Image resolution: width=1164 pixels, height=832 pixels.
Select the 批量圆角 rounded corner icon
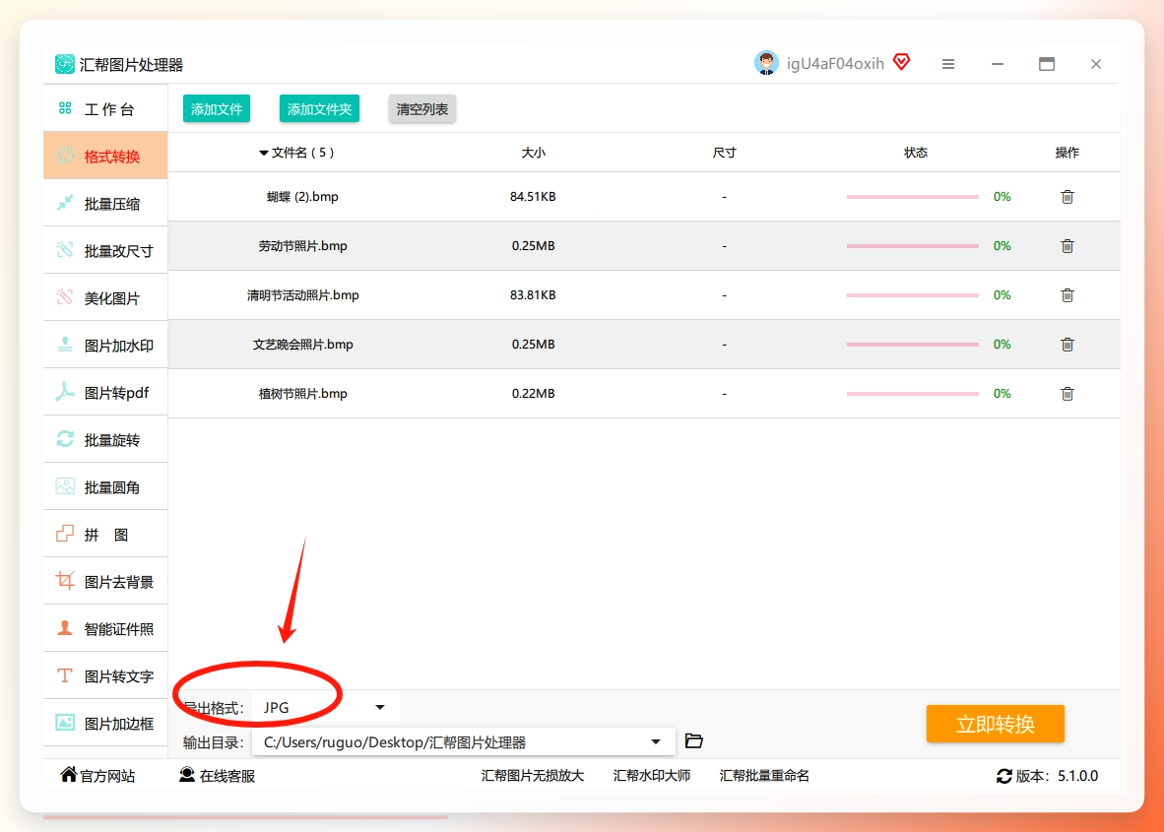pyautogui.click(x=65, y=486)
